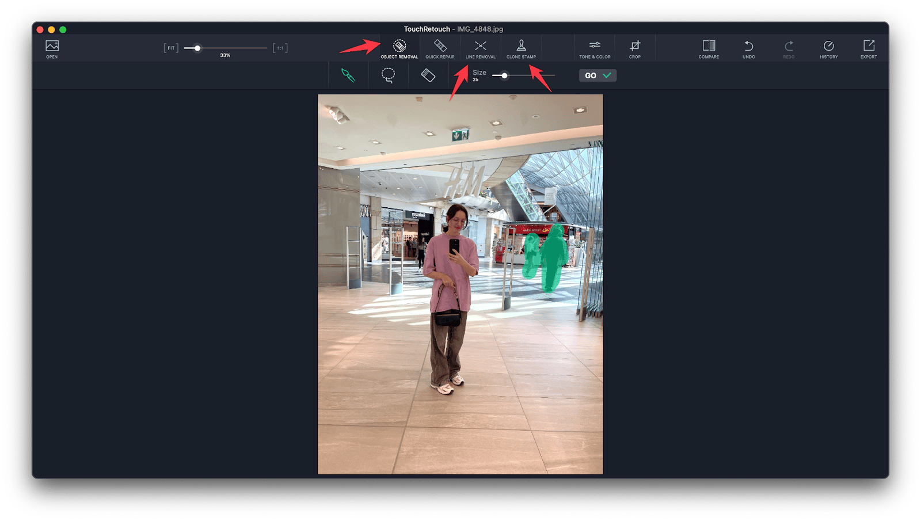Select the Crop tool
This screenshot has height=521, width=921.
click(x=635, y=49)
